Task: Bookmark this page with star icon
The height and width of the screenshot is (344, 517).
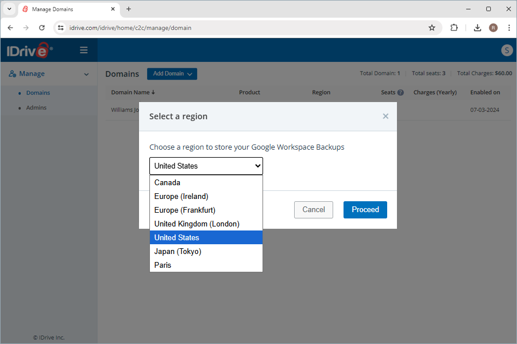Action: coord(432,28)
